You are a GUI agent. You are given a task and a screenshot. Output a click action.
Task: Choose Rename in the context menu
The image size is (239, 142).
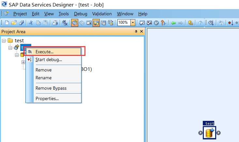[53, 78]
